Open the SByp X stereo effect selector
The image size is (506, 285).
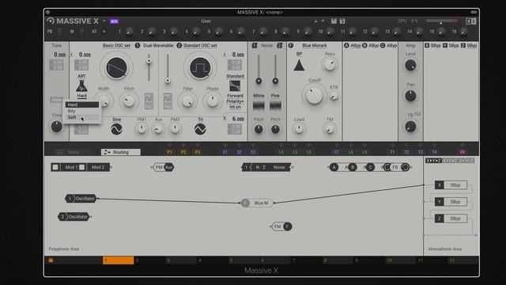(436, 46)
